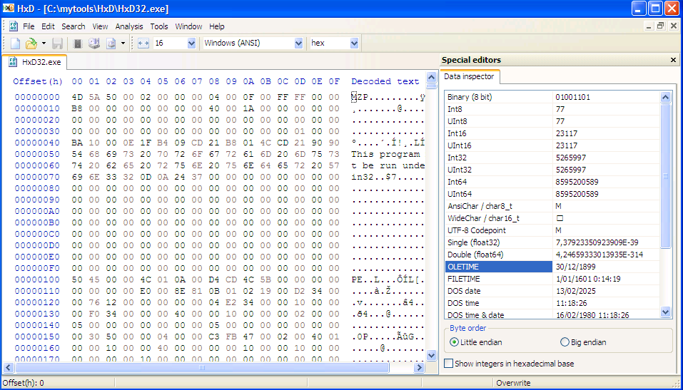Select the FILETIME row label
Viewport: 683px width, 390px height.
point(463,279)
